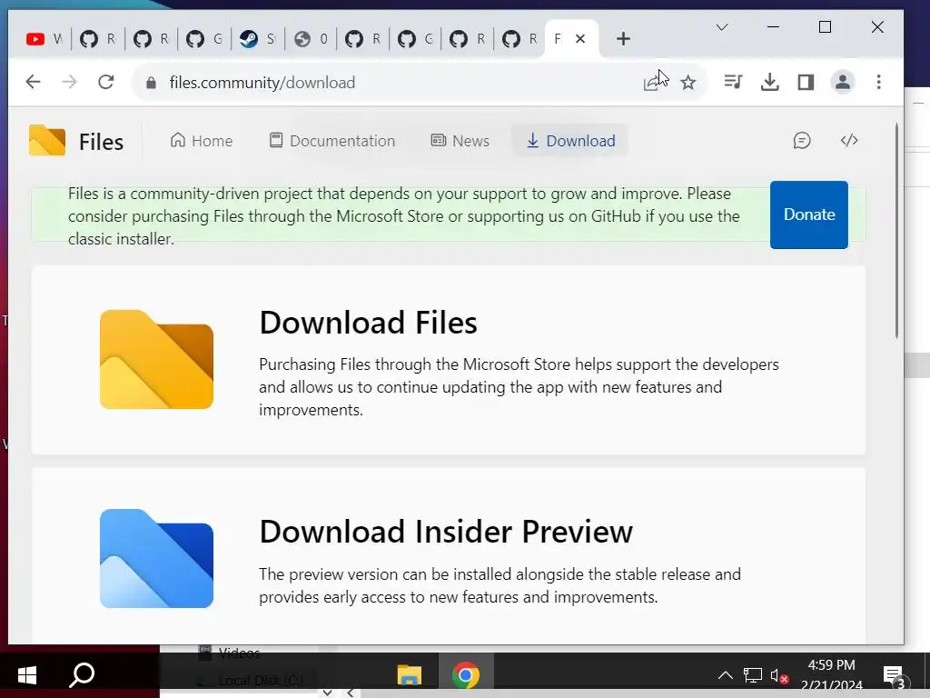Open the Windows Start menu
The height and width of the screenshot is (698, 930).
coord(27,675)
